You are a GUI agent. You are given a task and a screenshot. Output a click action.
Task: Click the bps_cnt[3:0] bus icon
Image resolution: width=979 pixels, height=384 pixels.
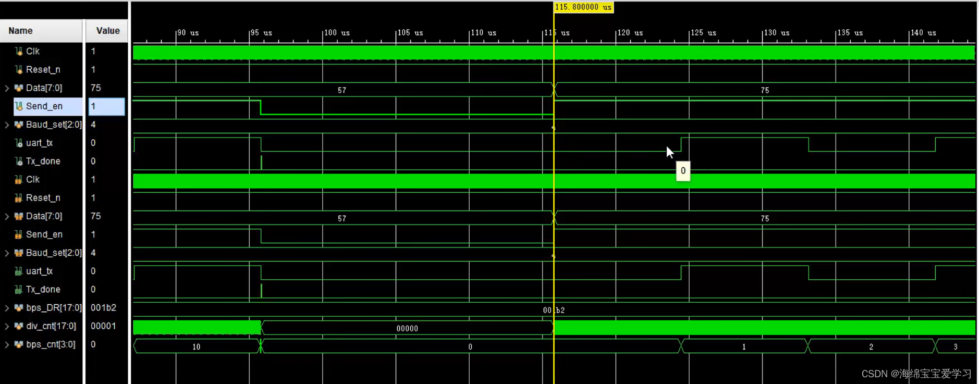click(19, 344)
